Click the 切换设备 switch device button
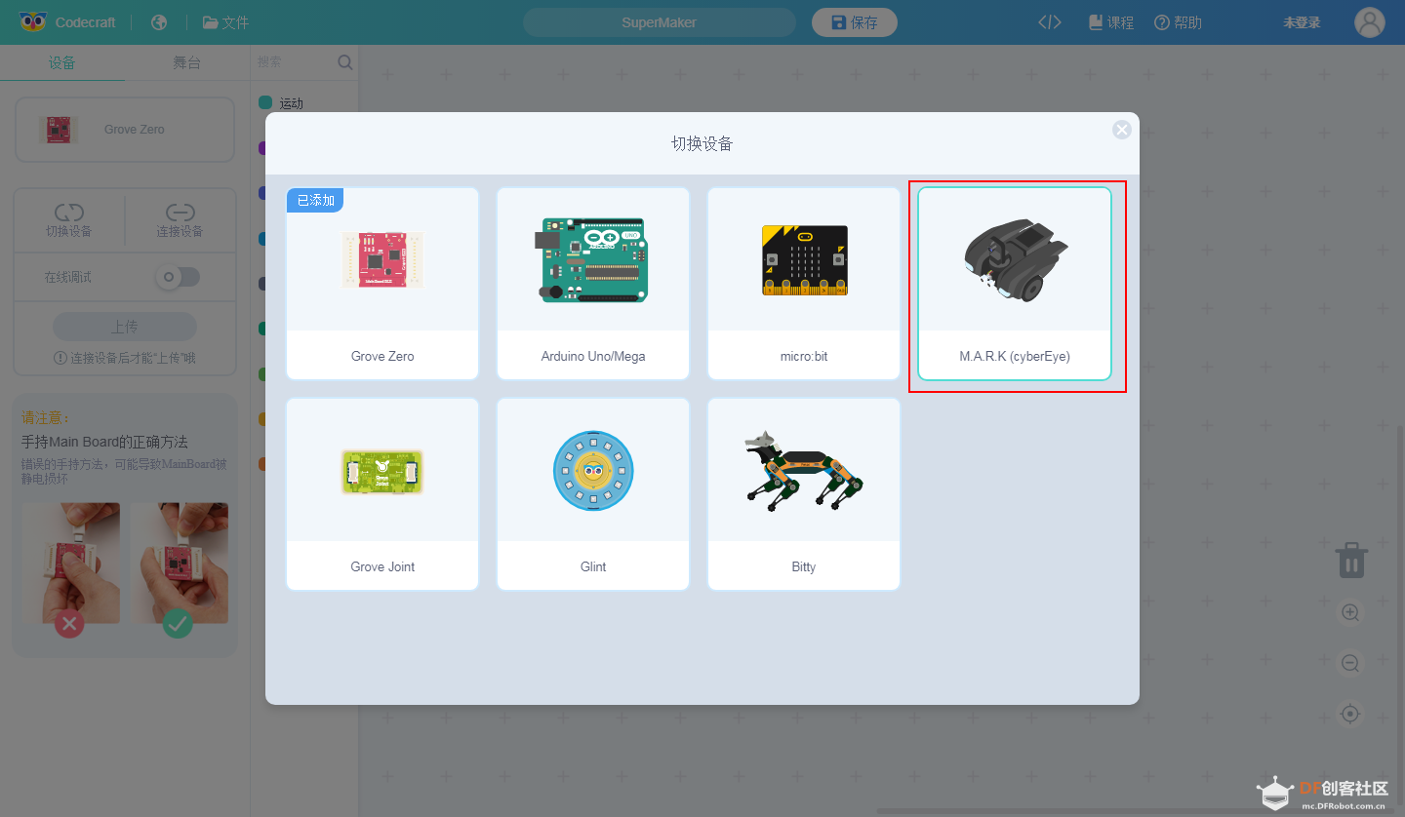 (69, 220)
